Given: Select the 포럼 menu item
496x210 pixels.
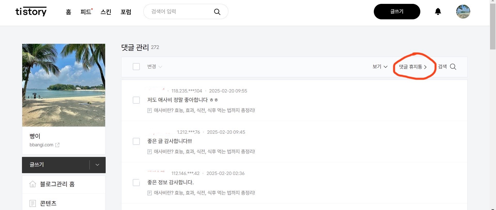Looking at the screenshot, I should coord(126,12).
